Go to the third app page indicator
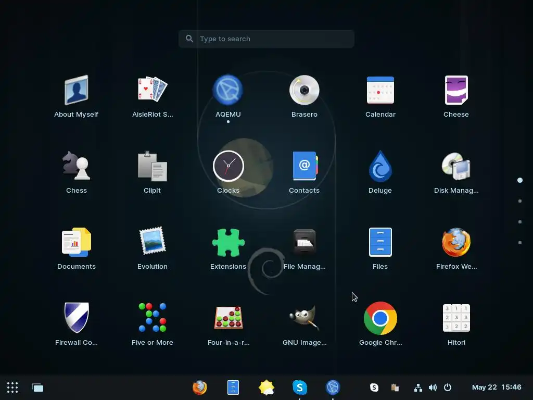Image resolution: width=533 pixels, height=400 pixels. click(520, 222)
